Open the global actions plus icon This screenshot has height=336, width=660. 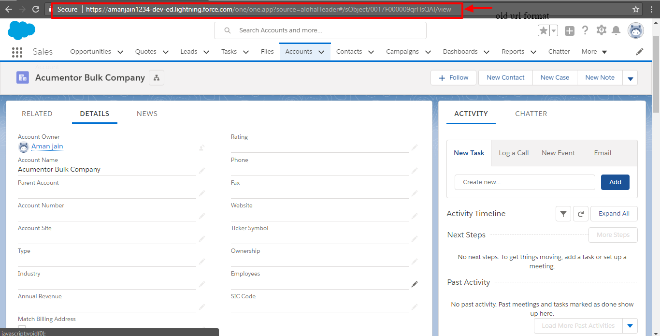point(570,30)
